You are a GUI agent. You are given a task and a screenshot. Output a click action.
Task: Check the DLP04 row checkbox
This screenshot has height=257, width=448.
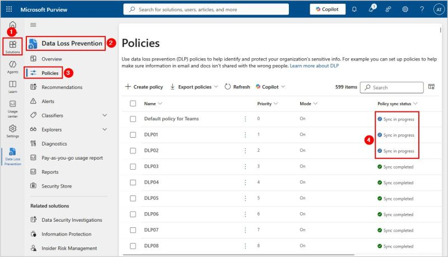coord(133,182)
